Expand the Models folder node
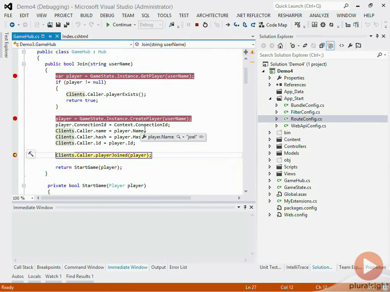The image size is (390, 292). 270,153
